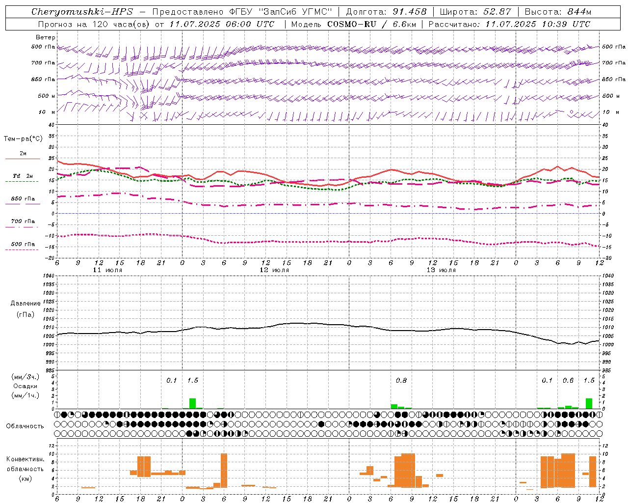Click the 500 м wind level label on the left

click(46, 96)
